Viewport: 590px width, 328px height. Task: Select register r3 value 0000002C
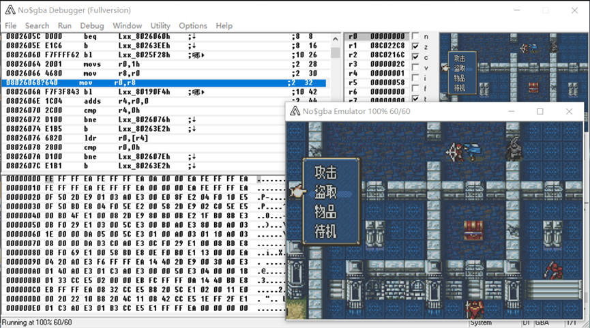pos(387,64)
